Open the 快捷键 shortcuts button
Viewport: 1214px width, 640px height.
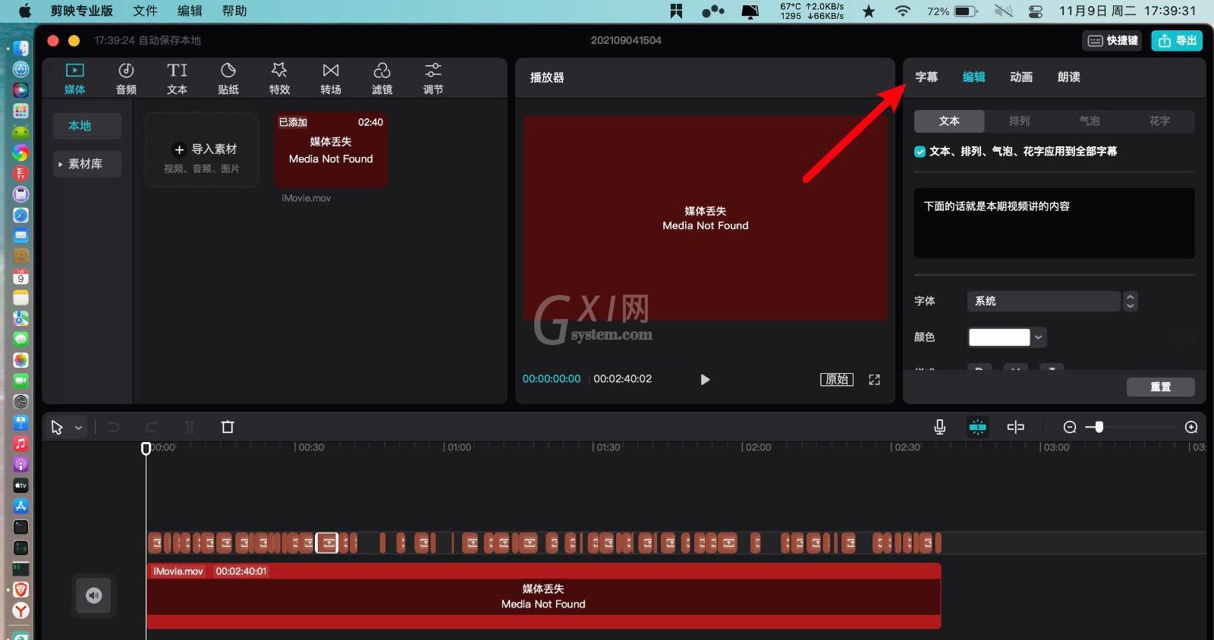[1113, 40]
